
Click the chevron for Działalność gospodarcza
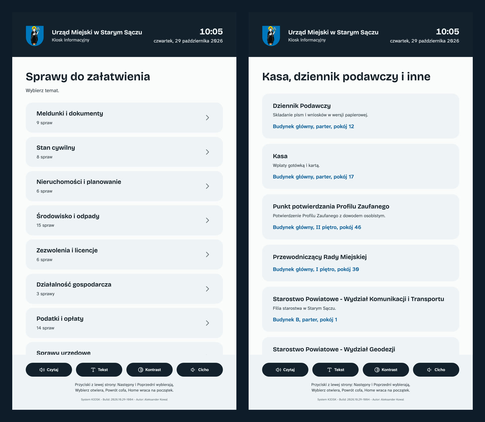pyautogui.click(x=207, y=289)
